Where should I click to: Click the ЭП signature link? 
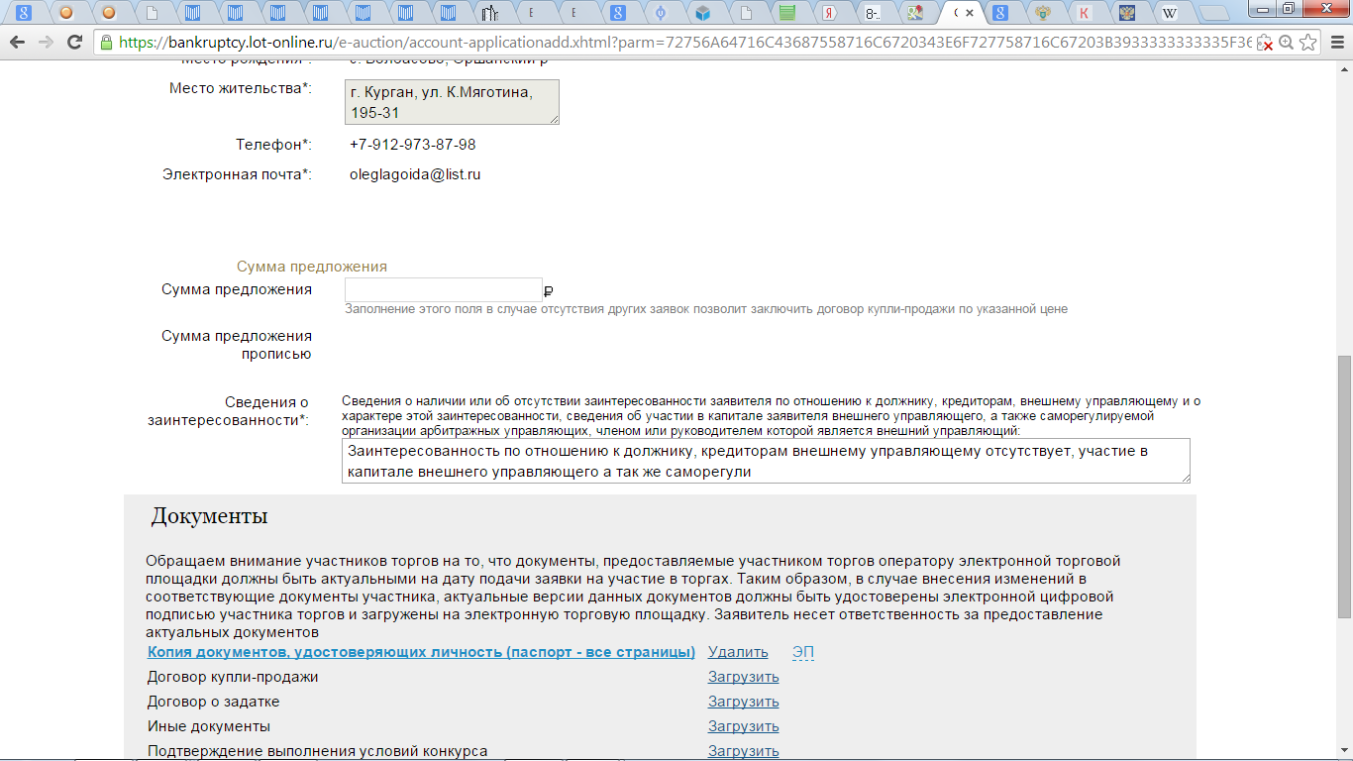(803, 652)
